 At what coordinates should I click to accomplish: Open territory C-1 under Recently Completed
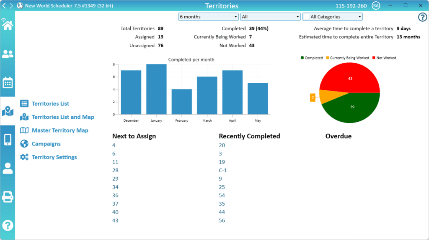click(x=223, y=170)
